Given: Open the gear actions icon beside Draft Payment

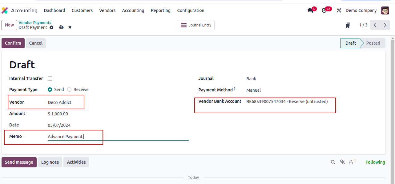Looking at the screenshot, I should pyautogui.click(x=51, y=27).
